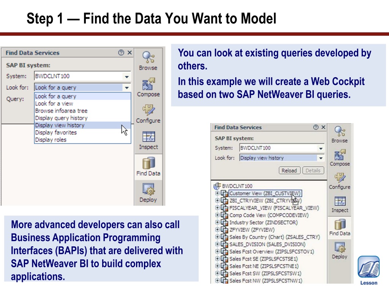Click the help icon in the view history panel

(316, 127)
